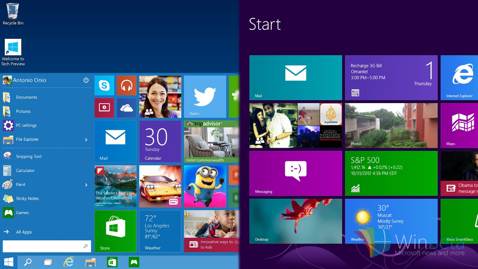Open Innovative ways to kids news tile

pyautogui.click(x=211, y=231)
